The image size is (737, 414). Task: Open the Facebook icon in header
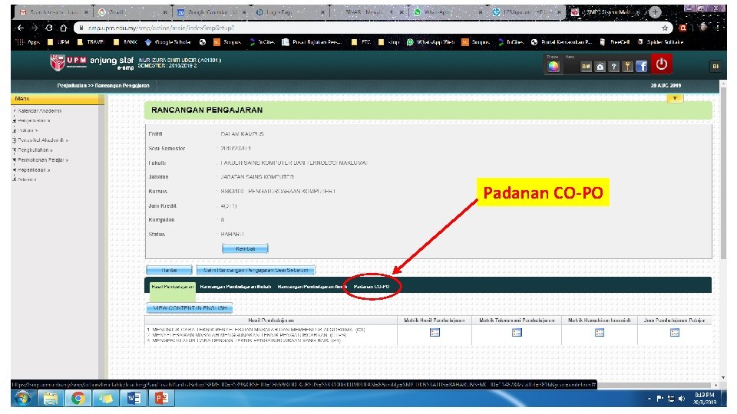(x=641, y=66)
